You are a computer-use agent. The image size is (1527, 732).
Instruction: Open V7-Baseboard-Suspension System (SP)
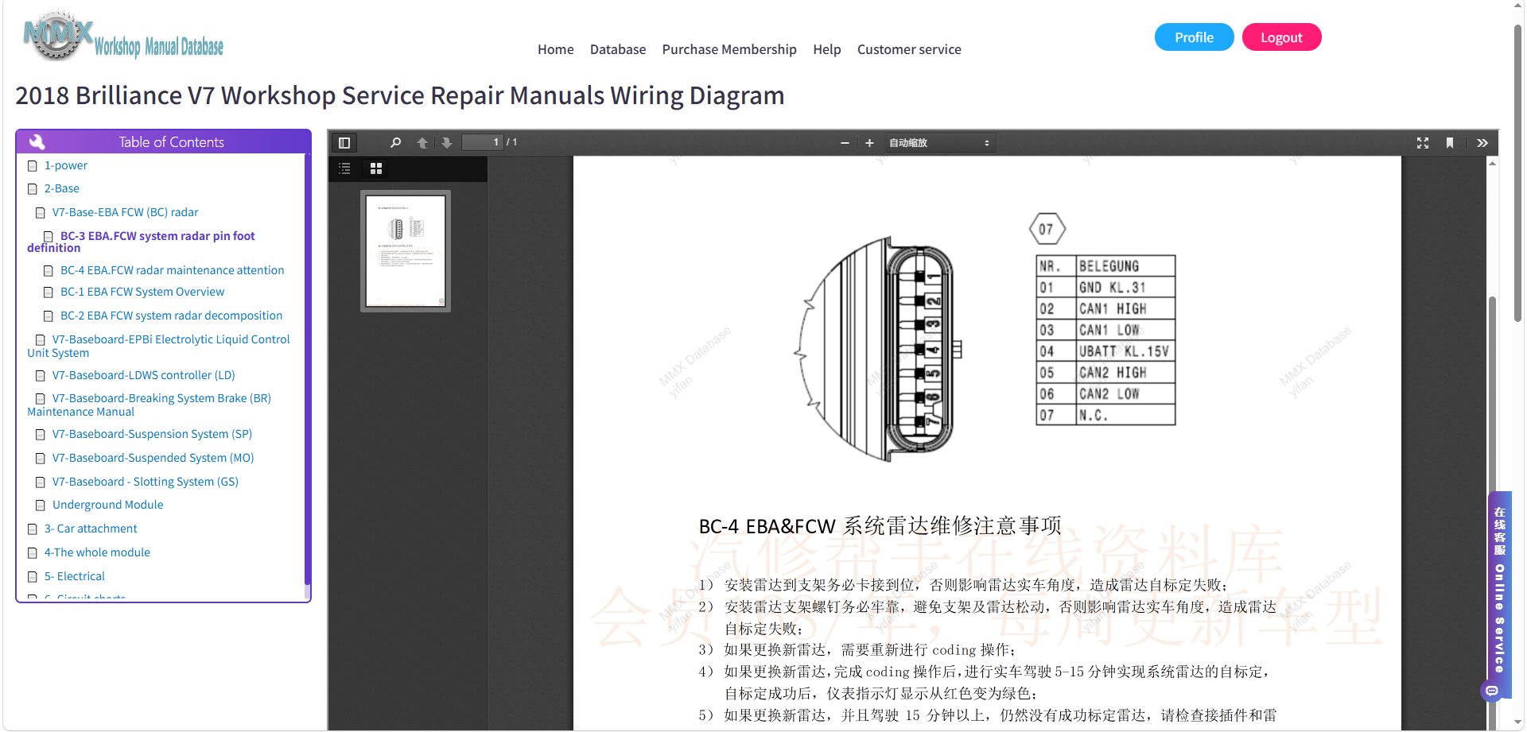(x=153, y=434)
